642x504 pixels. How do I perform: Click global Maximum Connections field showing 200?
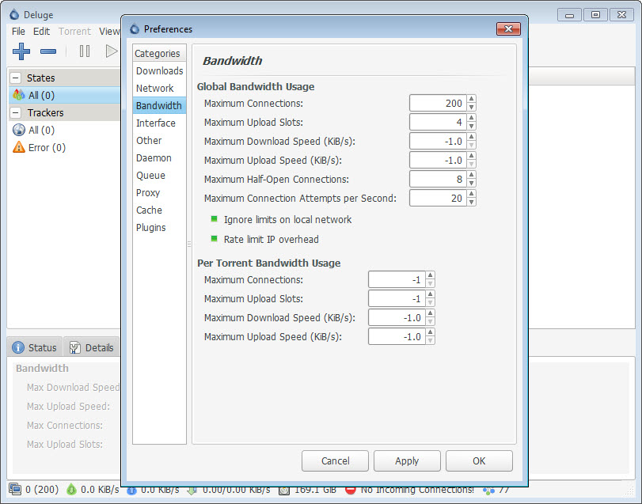pos(438,103)
